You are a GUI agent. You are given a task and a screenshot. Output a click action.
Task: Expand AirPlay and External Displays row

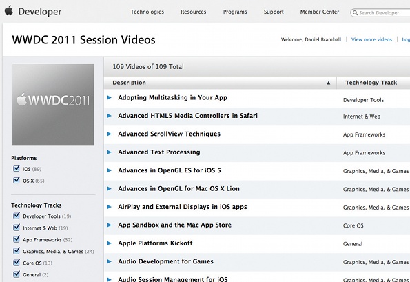click(x=110, y=207)
